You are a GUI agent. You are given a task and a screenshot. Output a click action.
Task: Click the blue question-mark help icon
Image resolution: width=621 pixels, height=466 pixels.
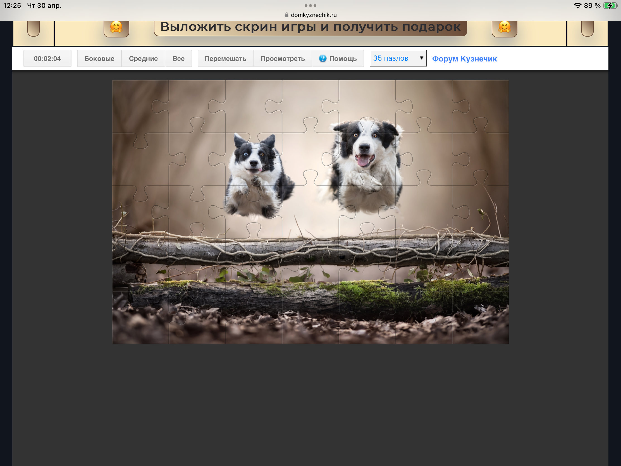tap(323, 58)
